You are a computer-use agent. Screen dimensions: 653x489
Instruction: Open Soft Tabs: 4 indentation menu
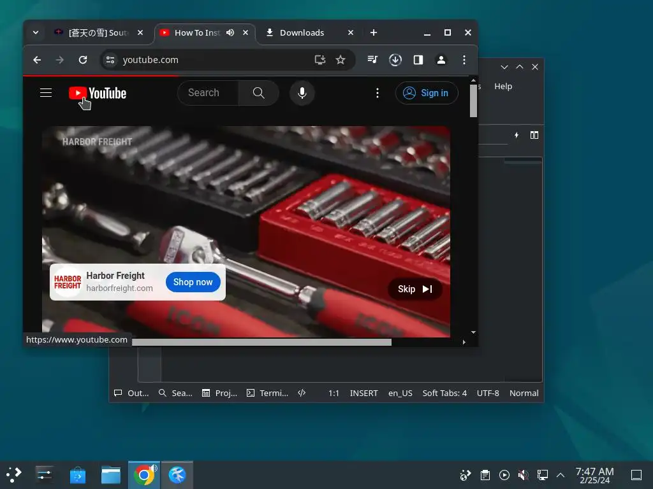pos(444,393)
